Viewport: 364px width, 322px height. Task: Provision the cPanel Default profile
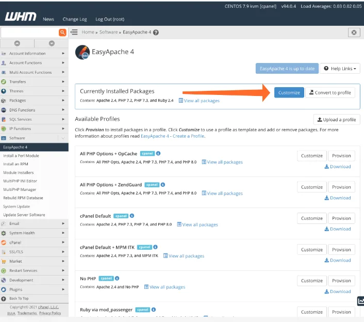pos(341,218)
